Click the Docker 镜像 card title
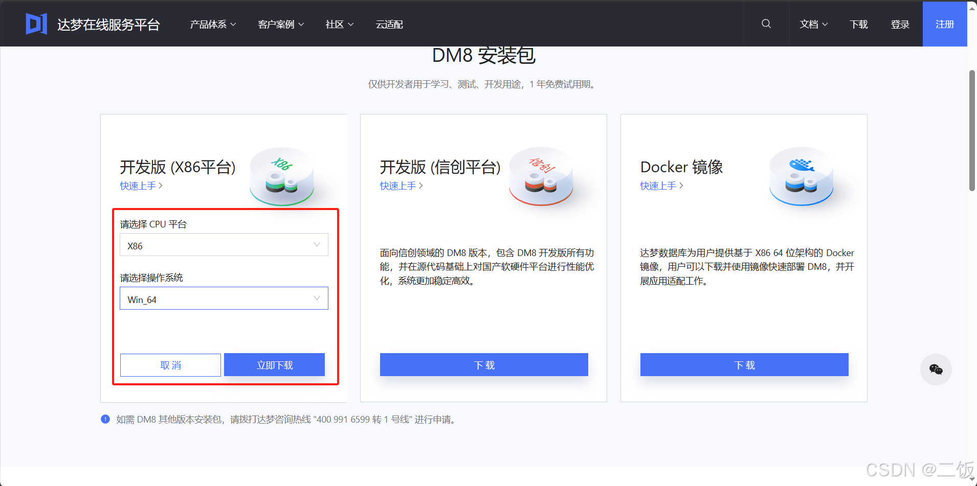 coord(681,167)
